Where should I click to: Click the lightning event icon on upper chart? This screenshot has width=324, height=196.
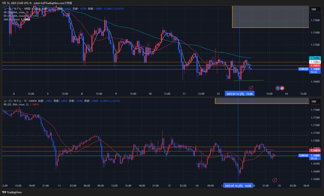(251, 88)
